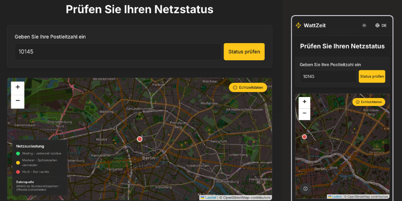Toggle light theme with the sun icon
Viewport: 402px width, 201px height.
(x=364, y=26)
